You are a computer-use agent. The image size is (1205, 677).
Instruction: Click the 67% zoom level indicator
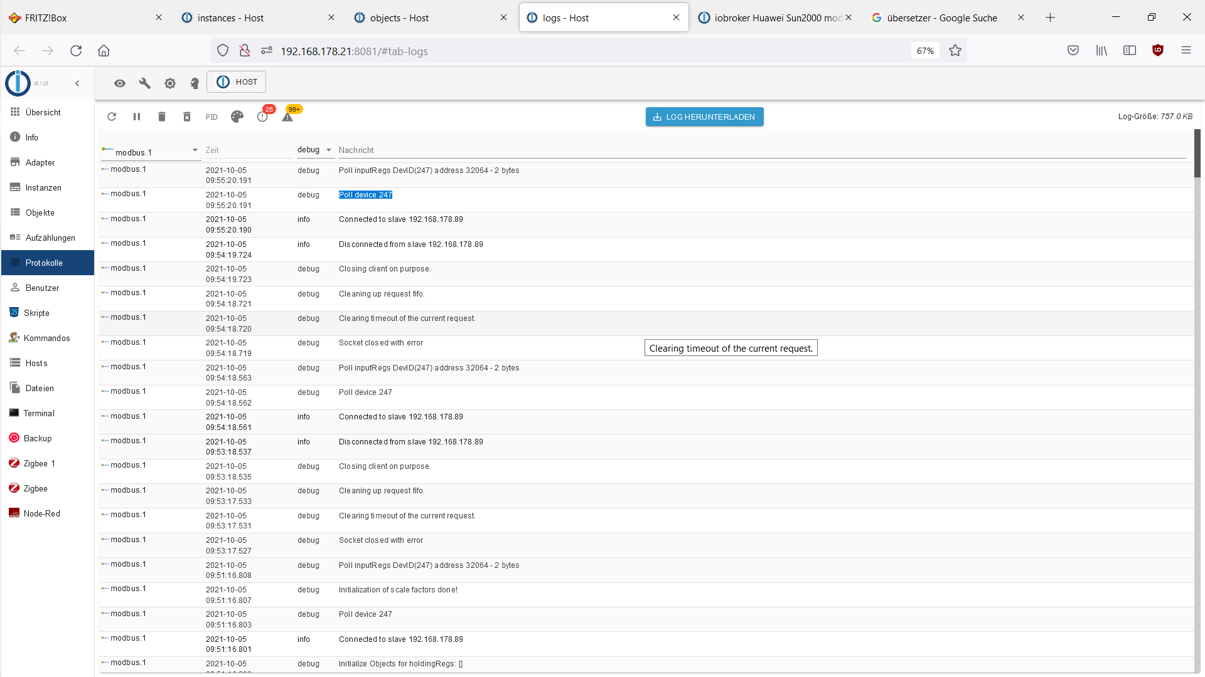pos(925,51)
